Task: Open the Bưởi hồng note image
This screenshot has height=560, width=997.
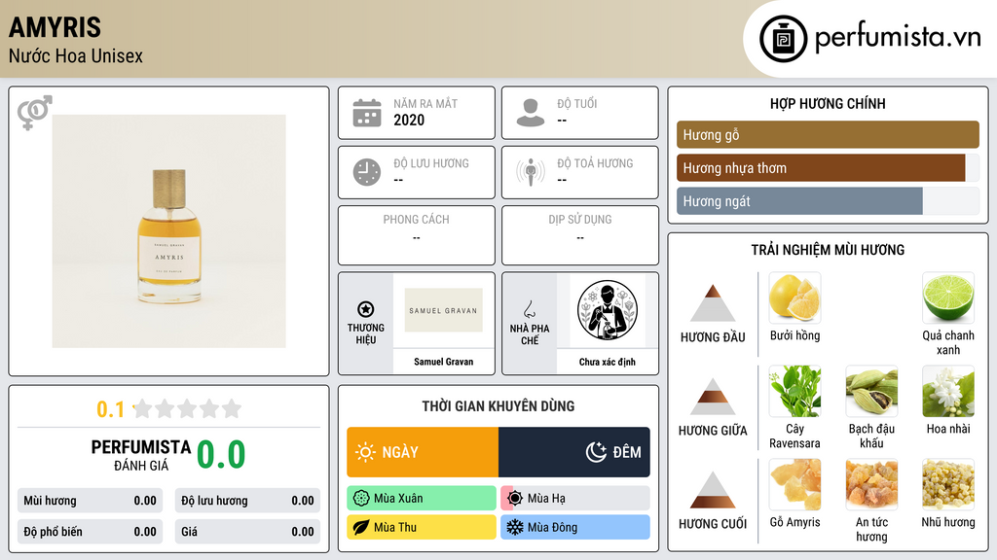Action: 794,297
